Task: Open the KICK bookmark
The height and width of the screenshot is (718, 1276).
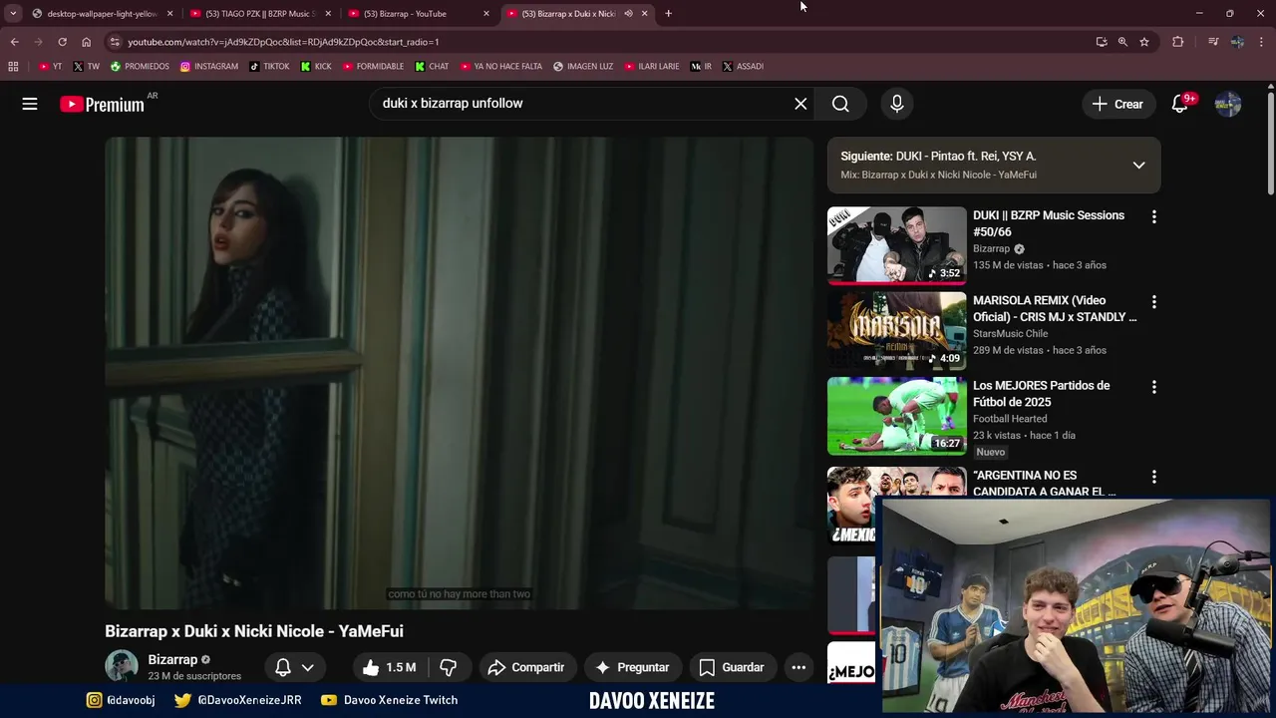Action: (x=316, y=67)
